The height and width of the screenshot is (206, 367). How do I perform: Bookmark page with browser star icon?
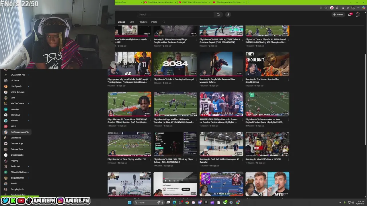(x=326, y=8)
